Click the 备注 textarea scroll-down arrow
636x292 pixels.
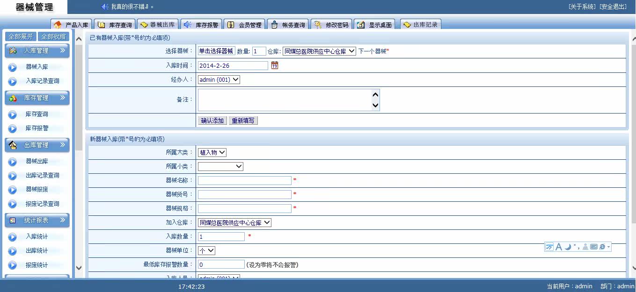375,106
